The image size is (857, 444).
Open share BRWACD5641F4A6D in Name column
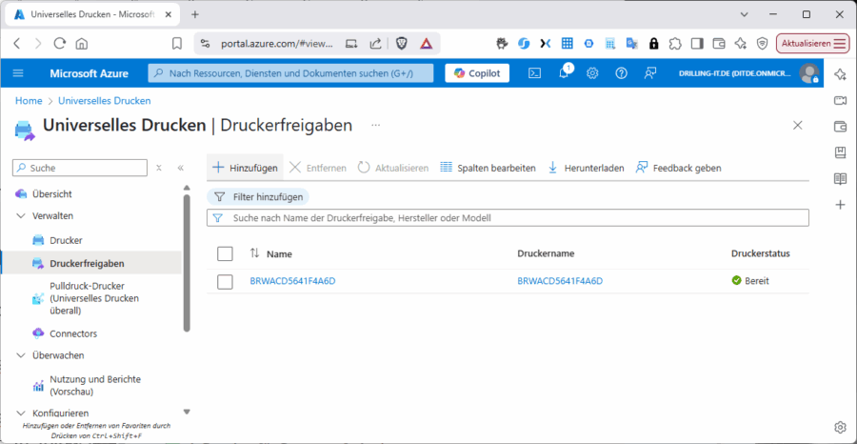292,282
